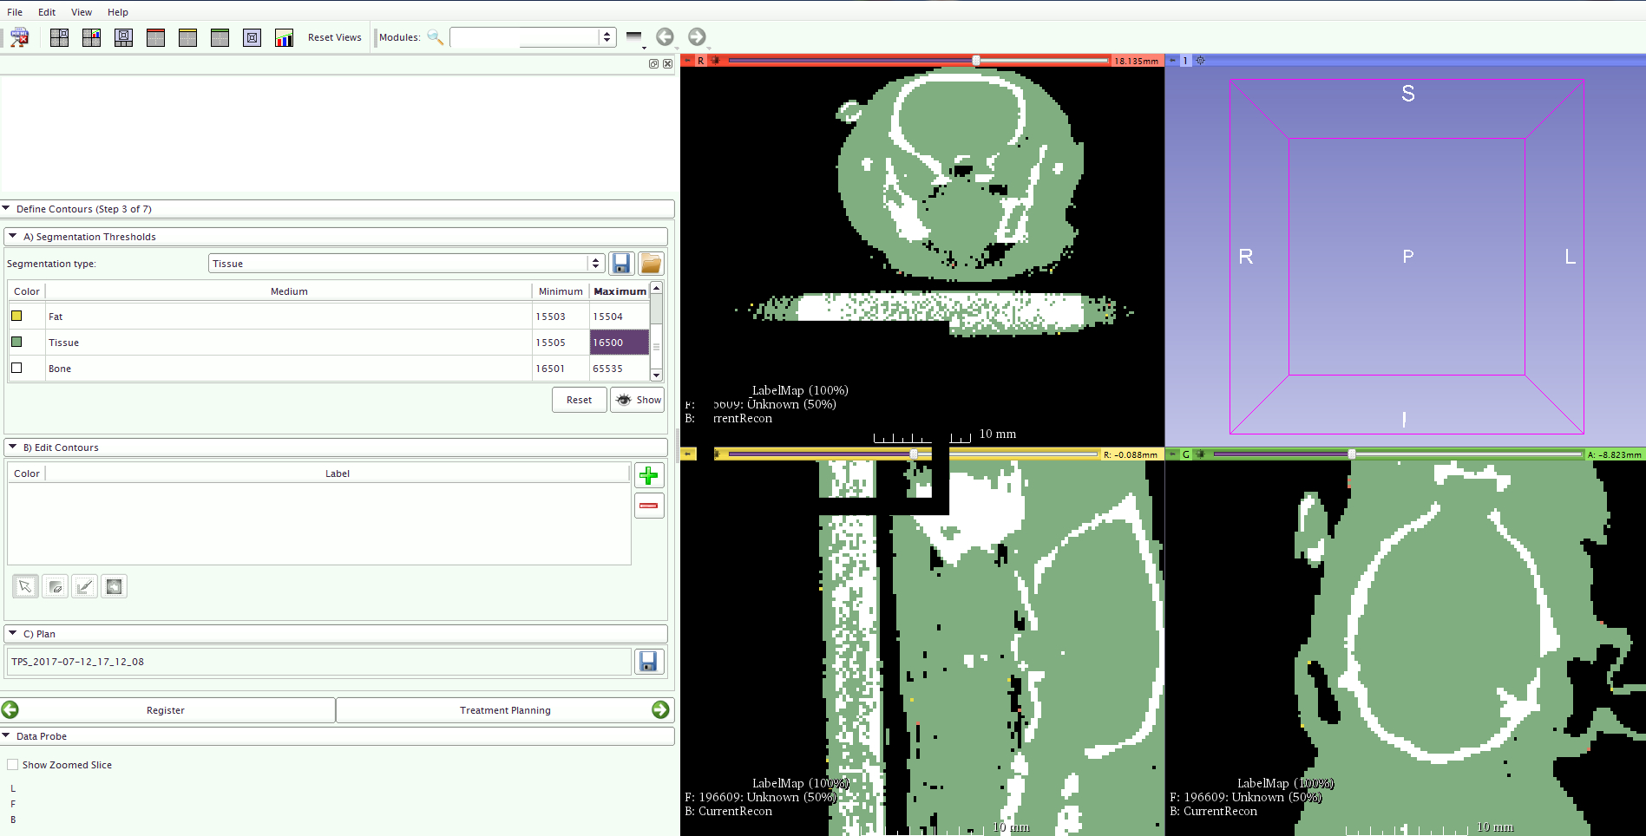Screen dimensions: 1646x836
Task: Click the close MRML scene icon
Action: (19, 37)
